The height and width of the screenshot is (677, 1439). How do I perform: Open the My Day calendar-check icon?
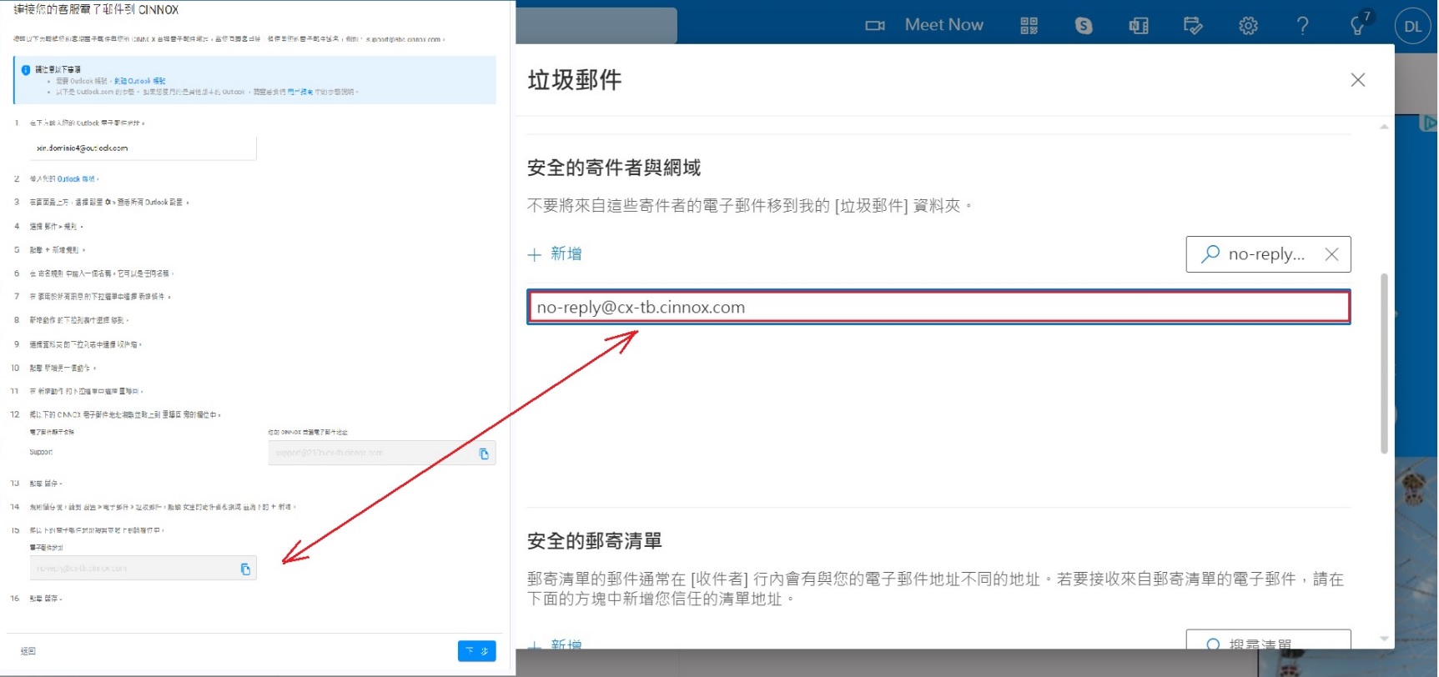pos(1193,26)
